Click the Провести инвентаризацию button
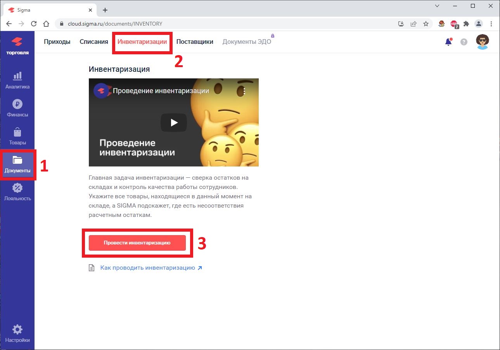500x350 pixels. click(x=137, y=243)
